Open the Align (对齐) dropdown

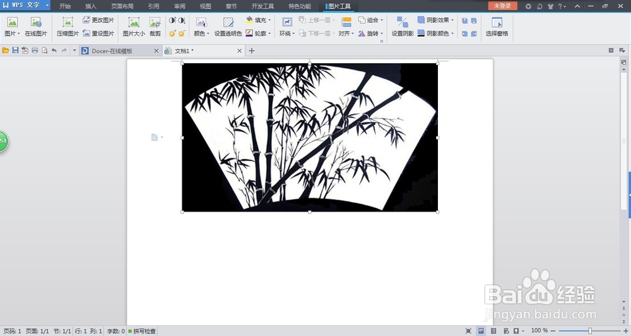pos(346,33)
